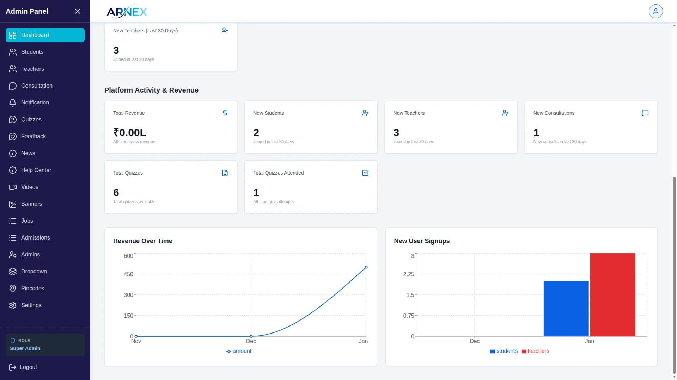Click the ARNEX logo link
The image size is (677, 380).
127,12
